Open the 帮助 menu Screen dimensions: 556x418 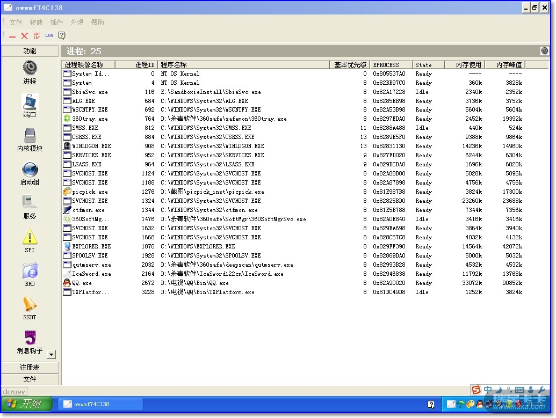98,23
